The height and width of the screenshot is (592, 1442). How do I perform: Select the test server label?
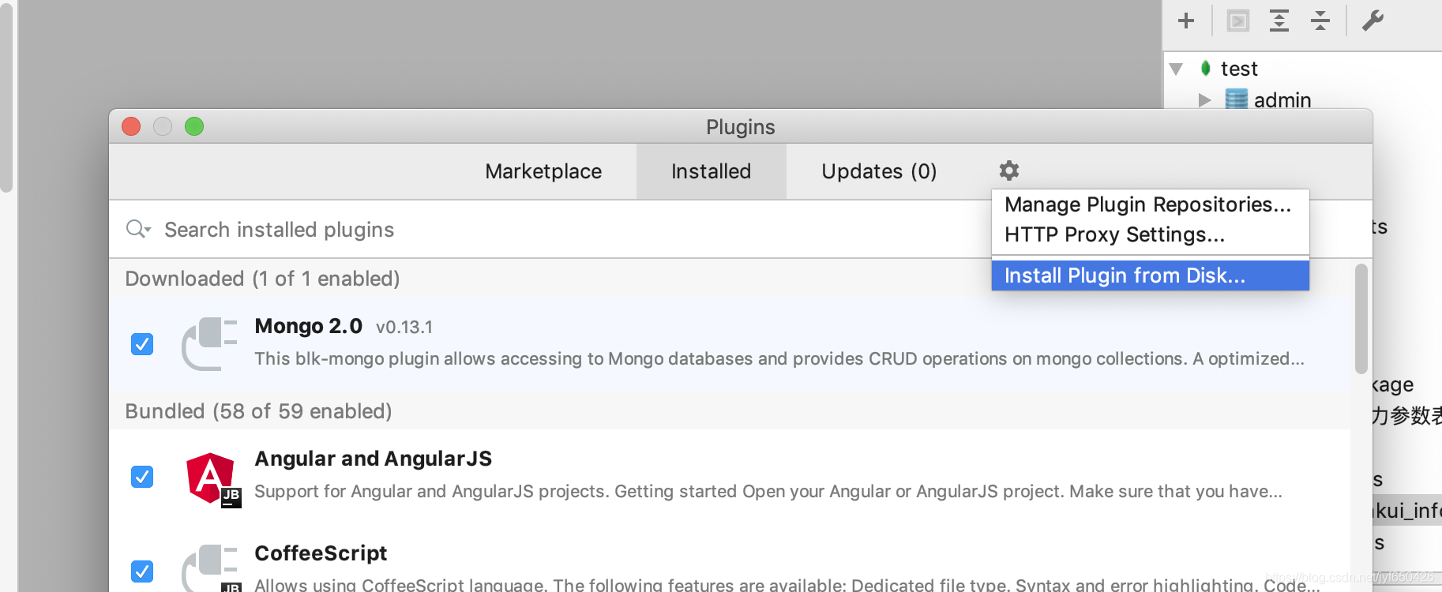[1239, 69]
